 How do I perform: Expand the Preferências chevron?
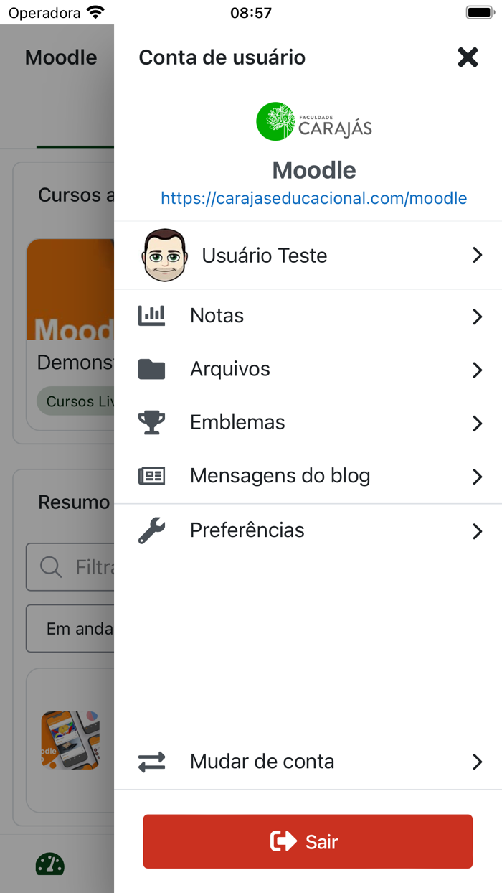tap(478, 531)
